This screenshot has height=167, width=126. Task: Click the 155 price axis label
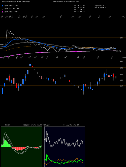pyautogui.click(x=121, y=80)
